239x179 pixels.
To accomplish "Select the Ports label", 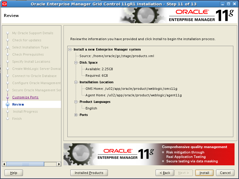I will [x=84, y=115].
